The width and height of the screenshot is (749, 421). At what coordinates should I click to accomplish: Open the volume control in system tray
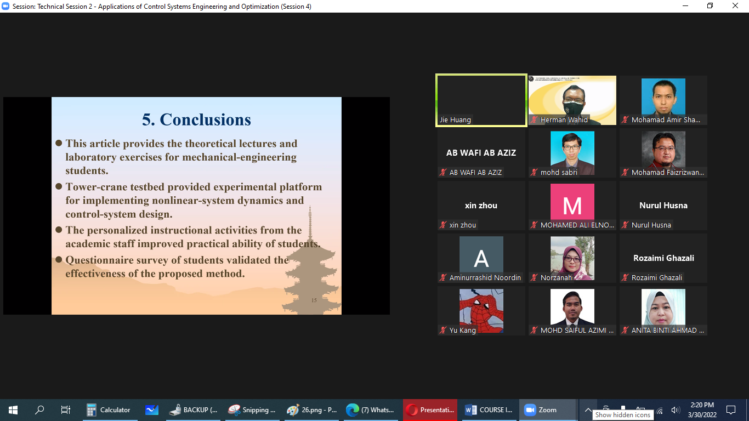[675, 410]
